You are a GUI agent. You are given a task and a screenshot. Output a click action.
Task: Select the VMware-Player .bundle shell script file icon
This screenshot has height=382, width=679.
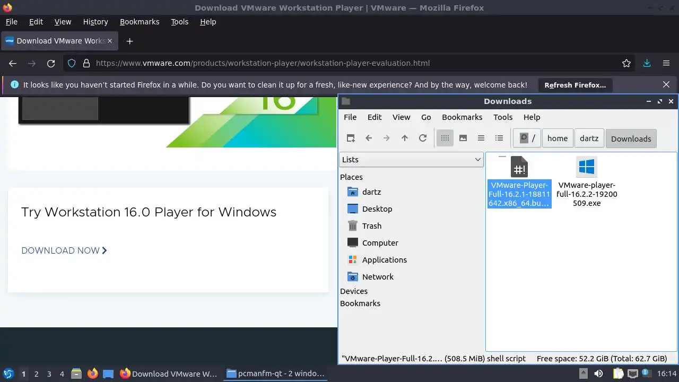(x=519, y=167)
